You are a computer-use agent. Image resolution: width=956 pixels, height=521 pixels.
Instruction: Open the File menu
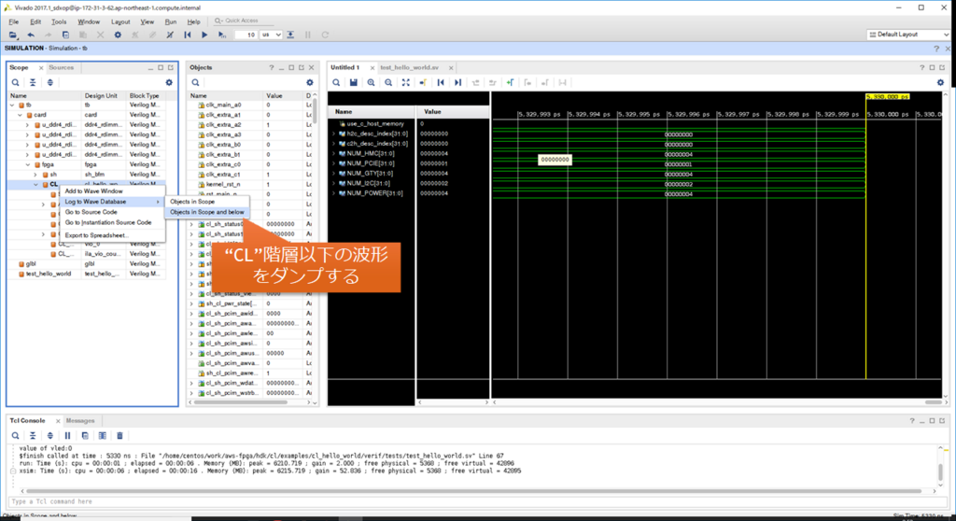tap(13, 22)
